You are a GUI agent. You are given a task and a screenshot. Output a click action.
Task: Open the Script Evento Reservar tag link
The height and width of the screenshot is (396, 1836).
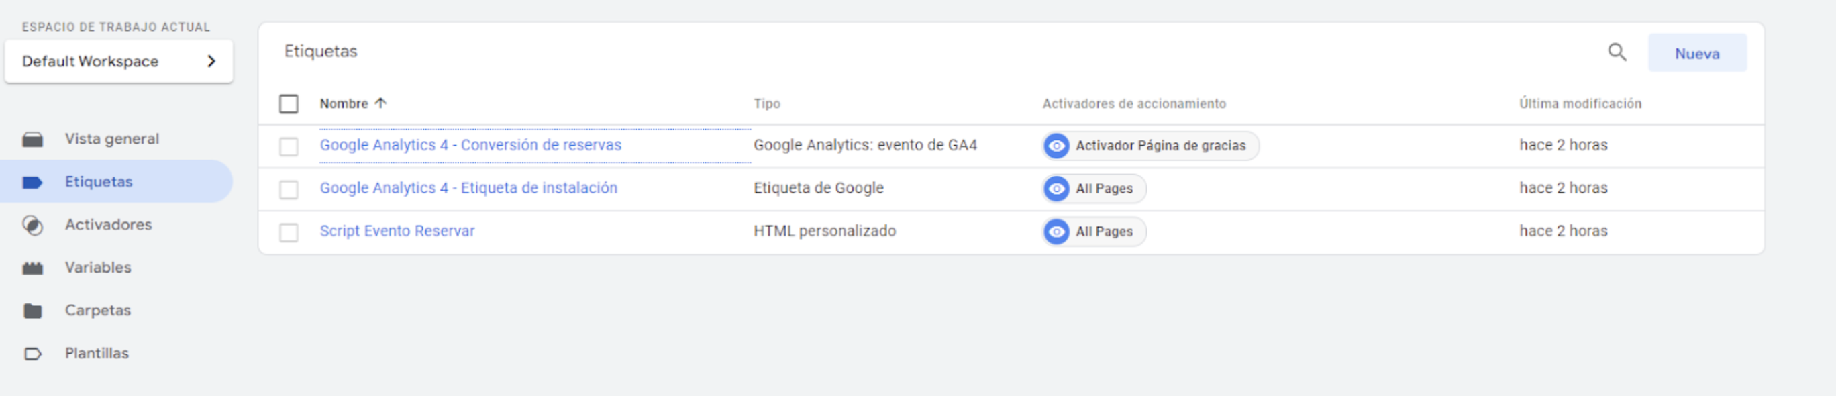[397, 230]
